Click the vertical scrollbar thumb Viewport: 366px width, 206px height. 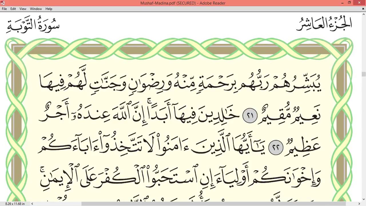tap(363, 74)
